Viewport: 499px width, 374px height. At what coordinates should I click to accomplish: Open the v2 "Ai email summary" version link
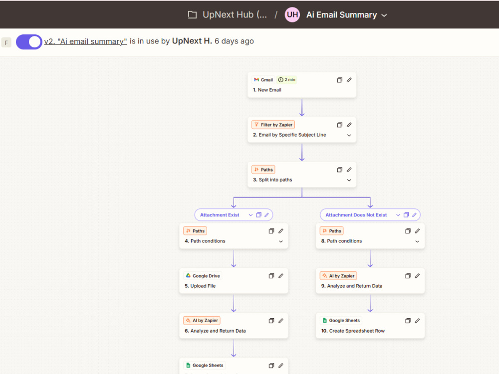pos(85,41)
